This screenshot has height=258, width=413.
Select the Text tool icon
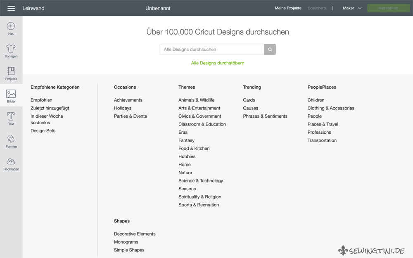[x=11, y=116]
